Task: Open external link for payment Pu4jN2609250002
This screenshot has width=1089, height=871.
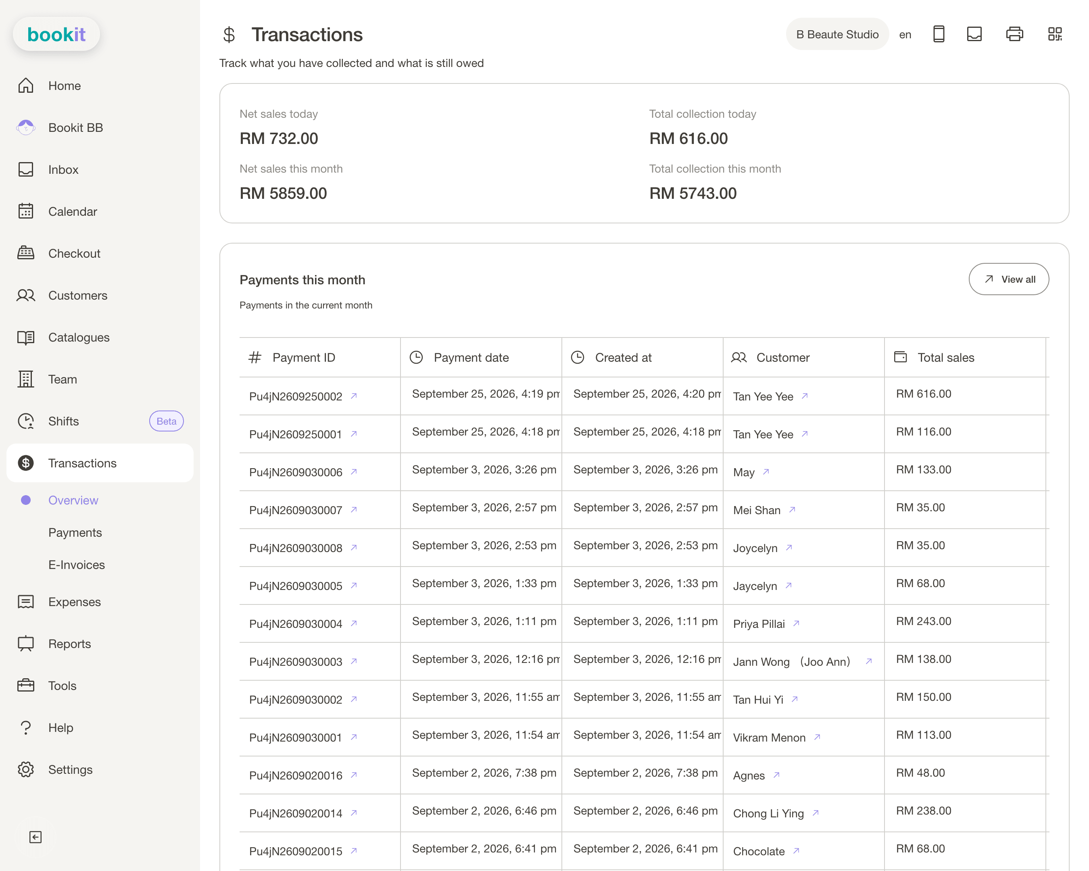Action: [354, 396]
